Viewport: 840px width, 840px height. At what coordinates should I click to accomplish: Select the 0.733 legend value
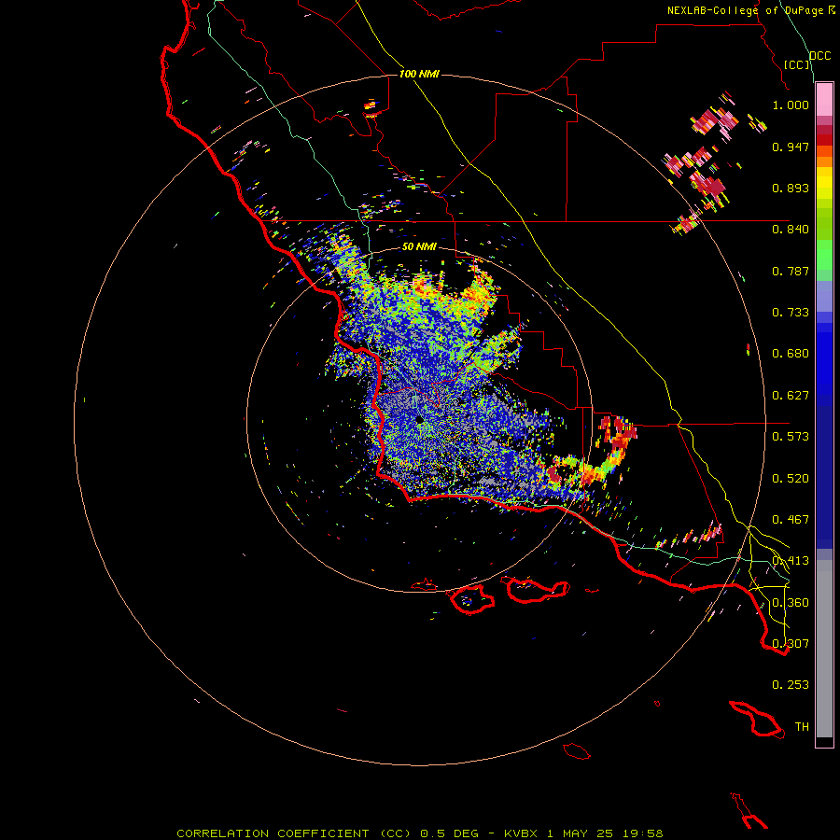(x=791, y=313)
